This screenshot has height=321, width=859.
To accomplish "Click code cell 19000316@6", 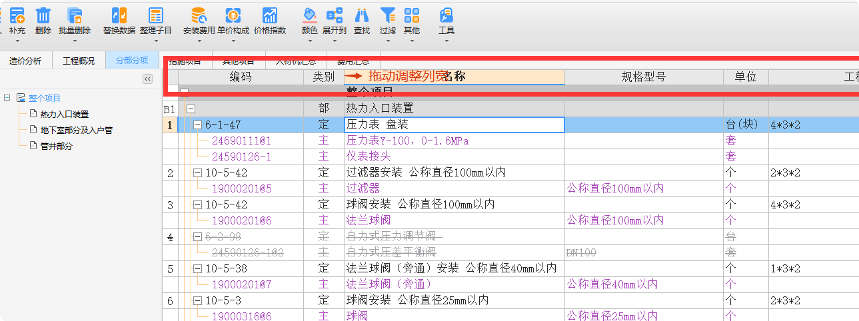I will pyautogui.click(x=242, y=316).
